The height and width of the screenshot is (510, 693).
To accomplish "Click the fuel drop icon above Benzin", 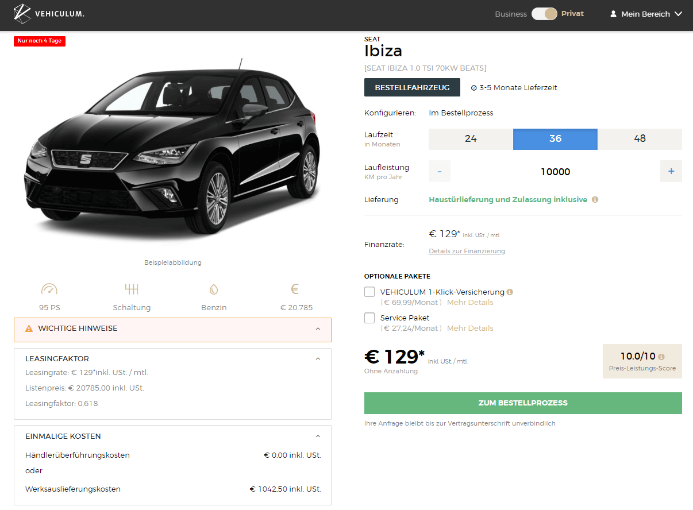I will tap(214, 289).
